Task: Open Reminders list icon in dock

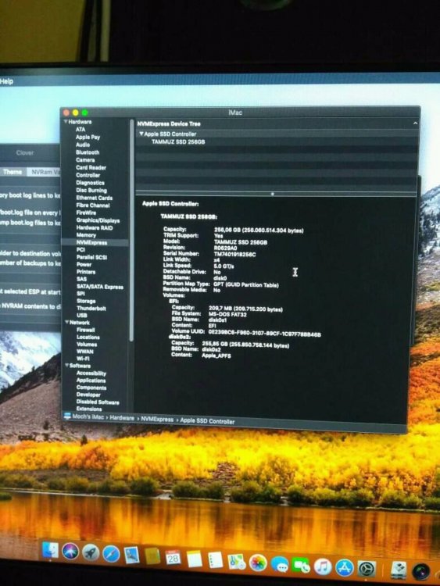Action: 216,560
